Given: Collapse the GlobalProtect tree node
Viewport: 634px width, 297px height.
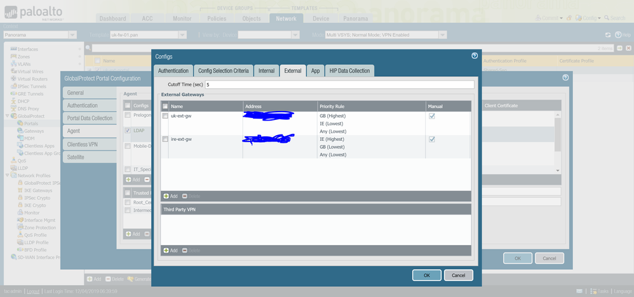Looking at the screenshot, I should click(7, 116).
